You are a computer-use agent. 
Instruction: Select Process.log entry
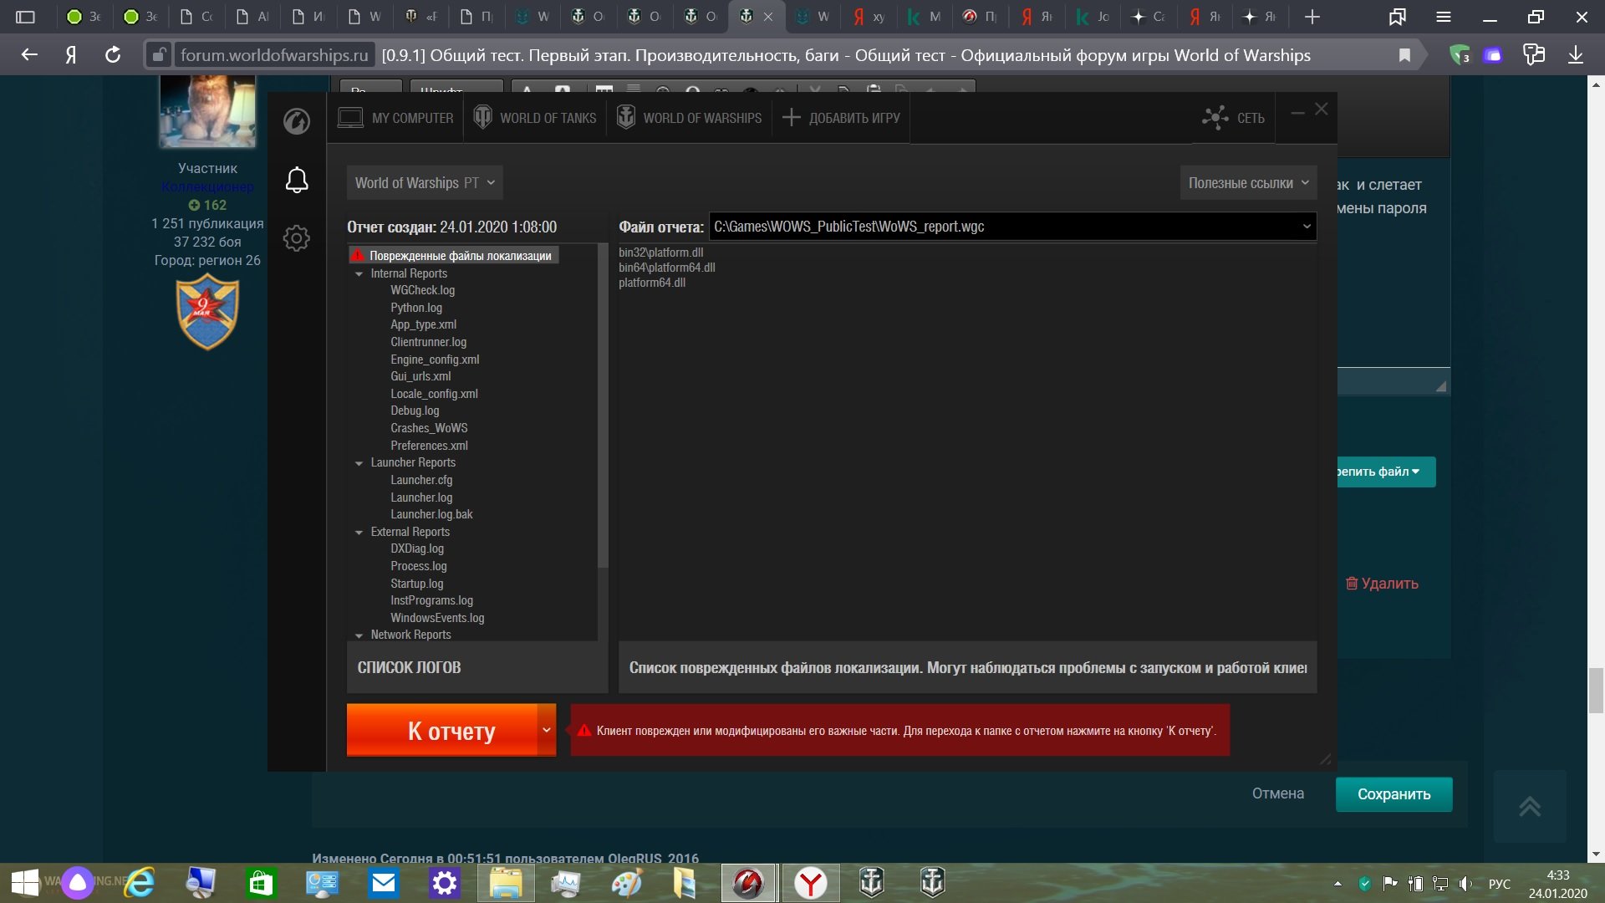tap(419, 566)
